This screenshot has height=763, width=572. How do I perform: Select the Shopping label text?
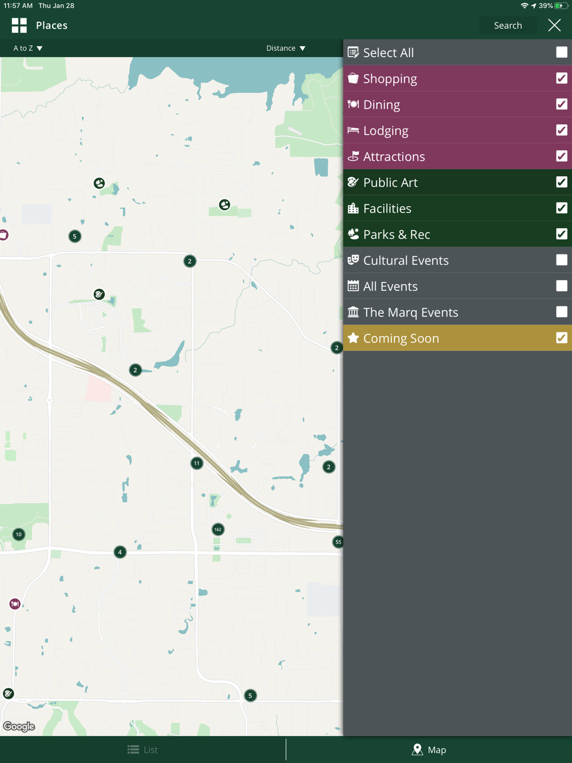click(x=390, y=79)
